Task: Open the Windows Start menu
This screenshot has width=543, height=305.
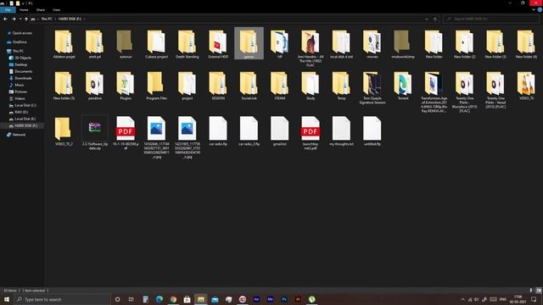Action: coord(7,299)
